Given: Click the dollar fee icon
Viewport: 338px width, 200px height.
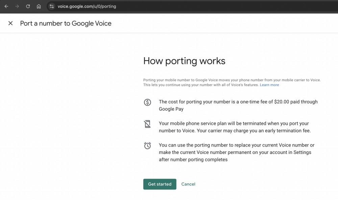Looking at the screenshot, I should point(147,102).
